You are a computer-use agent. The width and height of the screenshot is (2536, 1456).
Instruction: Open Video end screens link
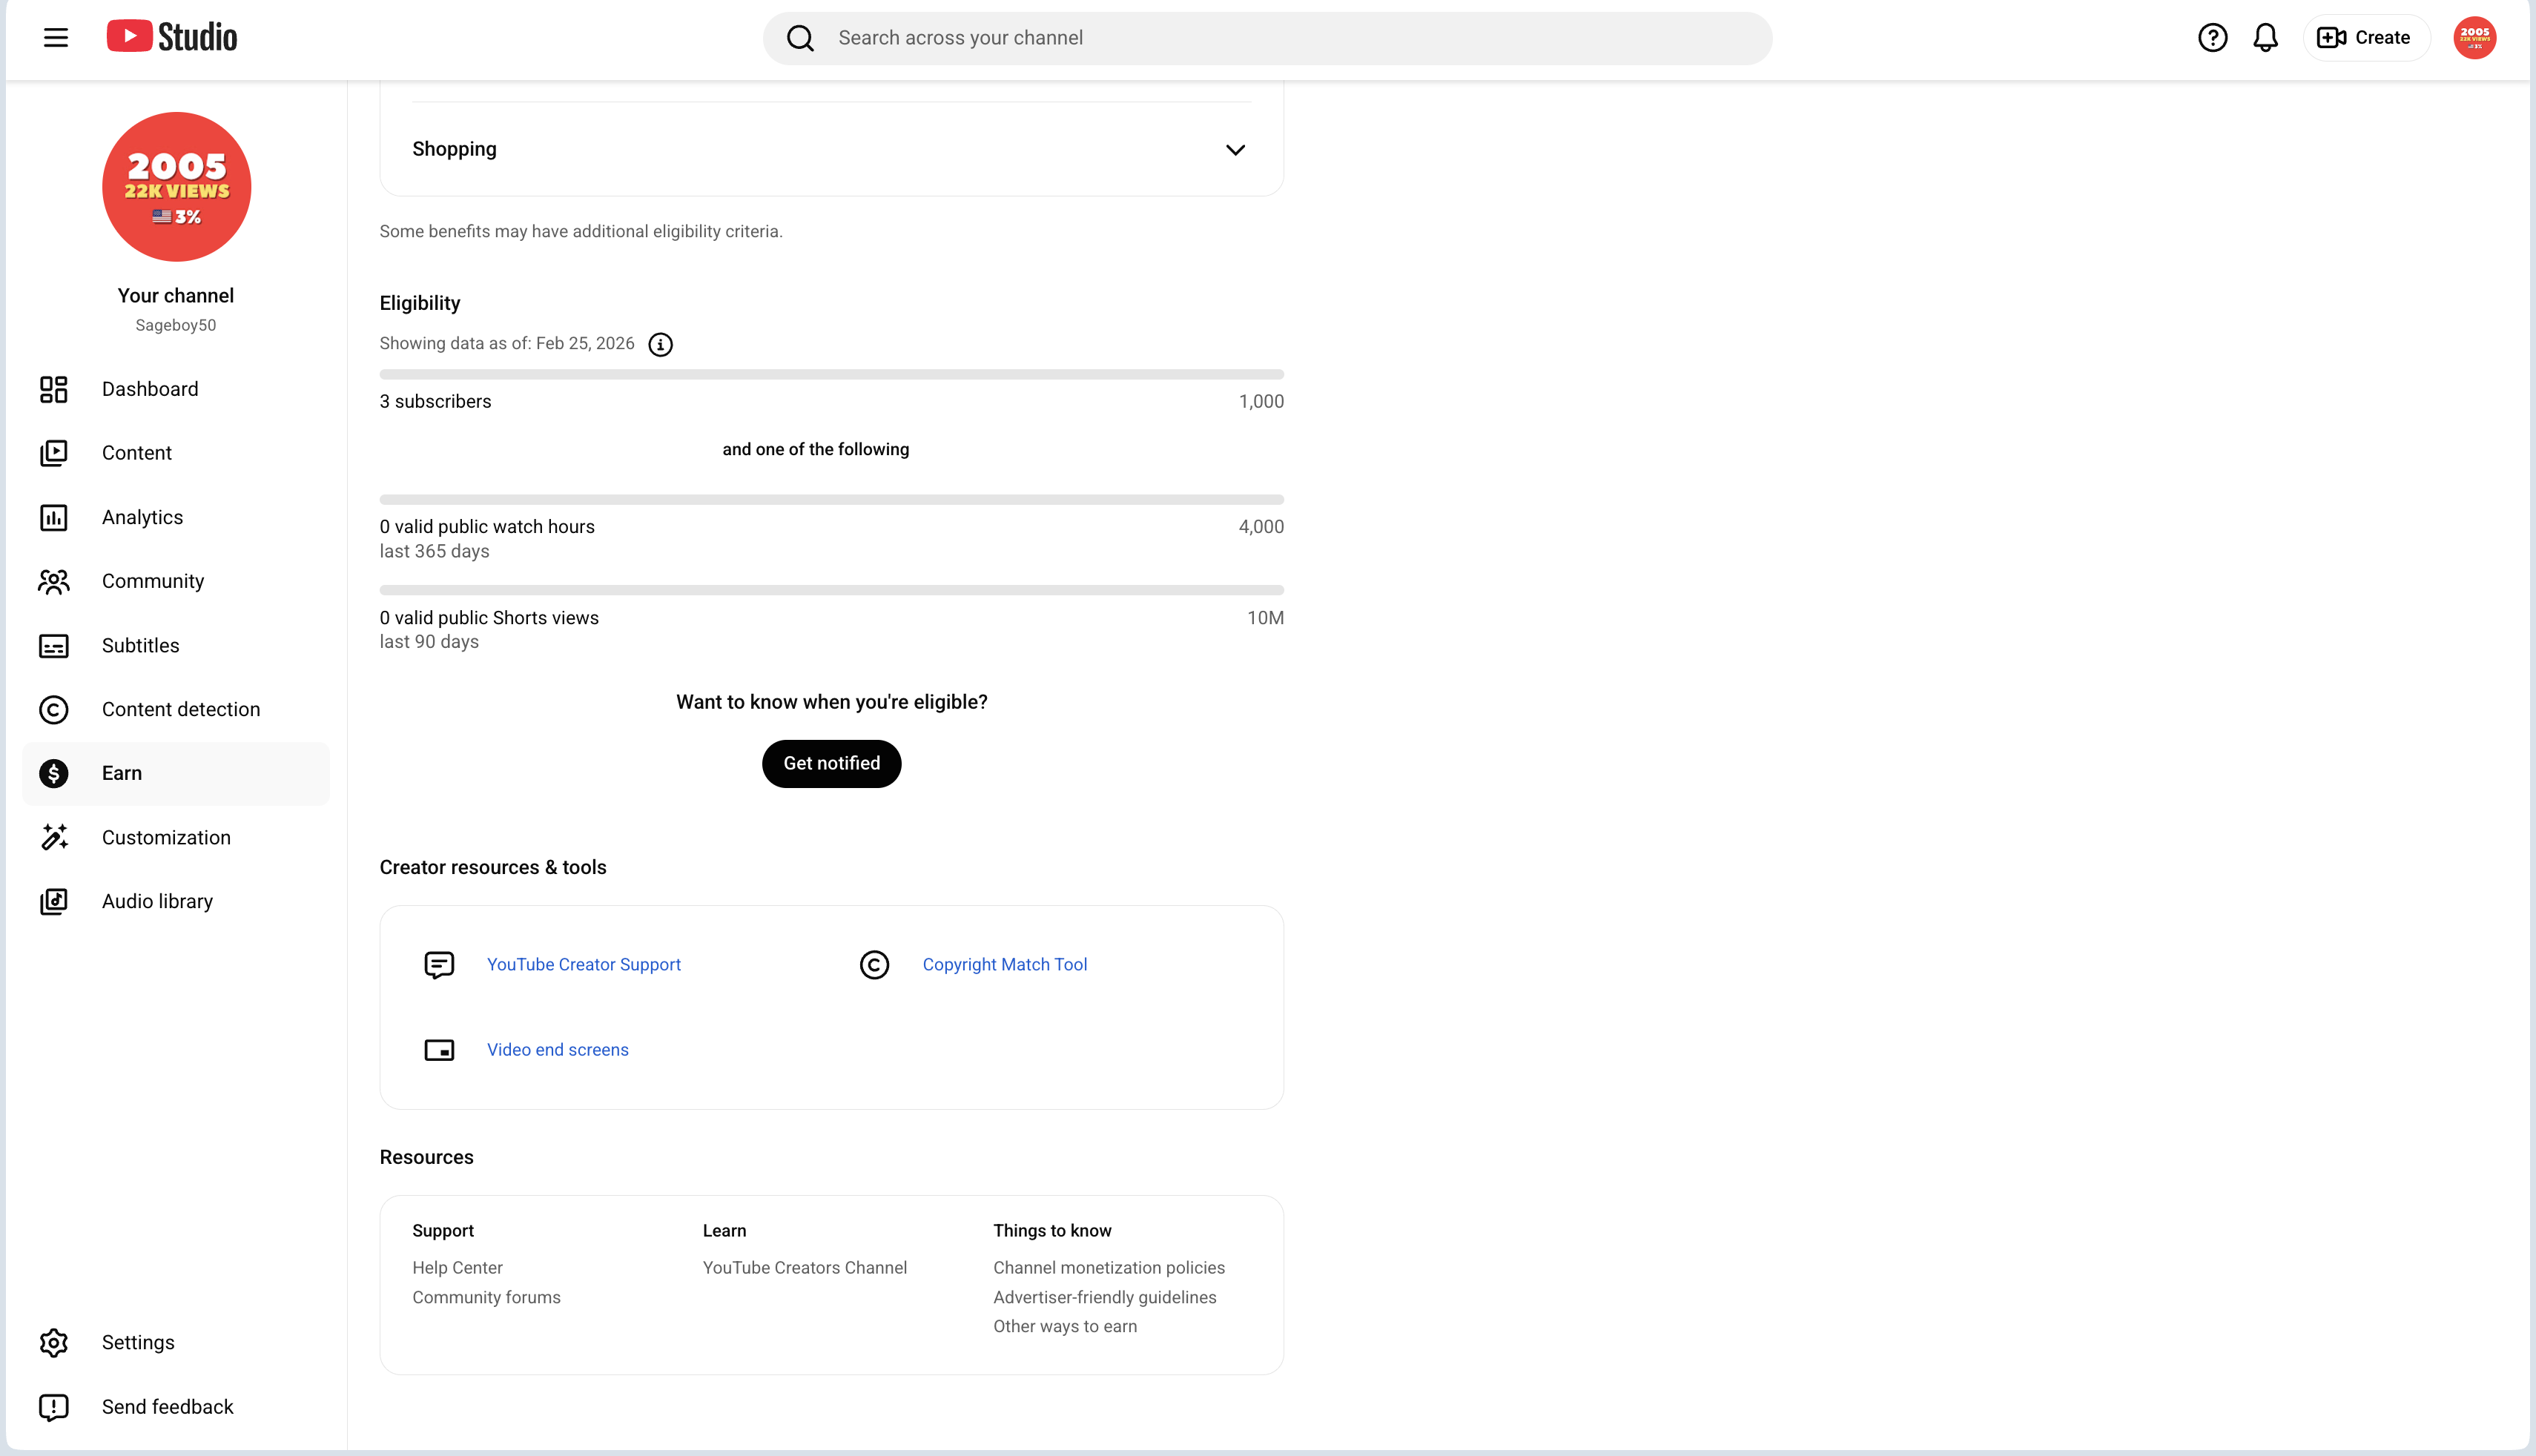tap(557, 1049)
